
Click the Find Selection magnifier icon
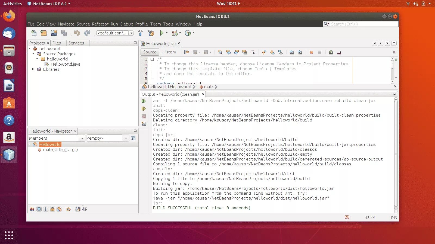[220, 52]
